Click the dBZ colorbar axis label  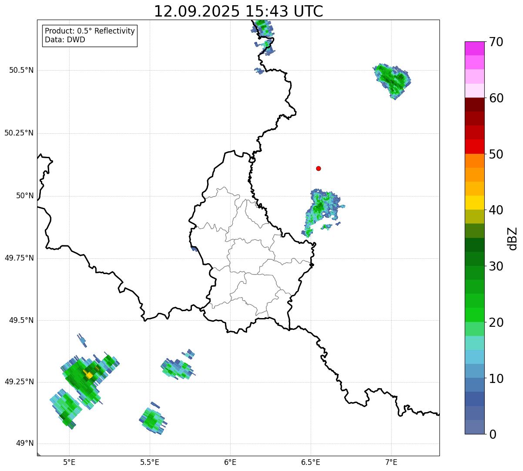point(513,238)
